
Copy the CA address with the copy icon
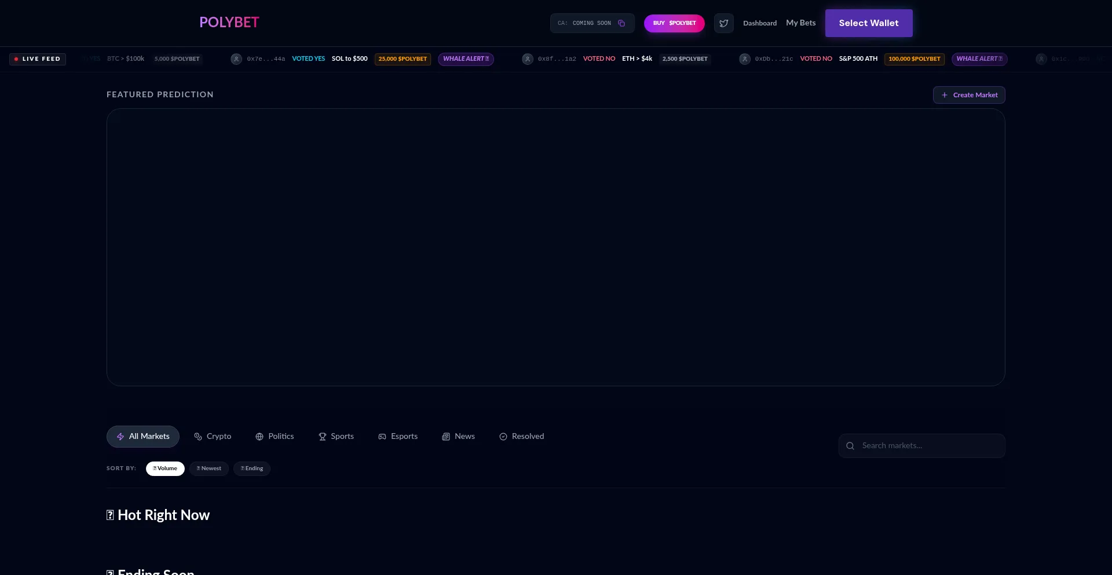click(x=622, y=23)
